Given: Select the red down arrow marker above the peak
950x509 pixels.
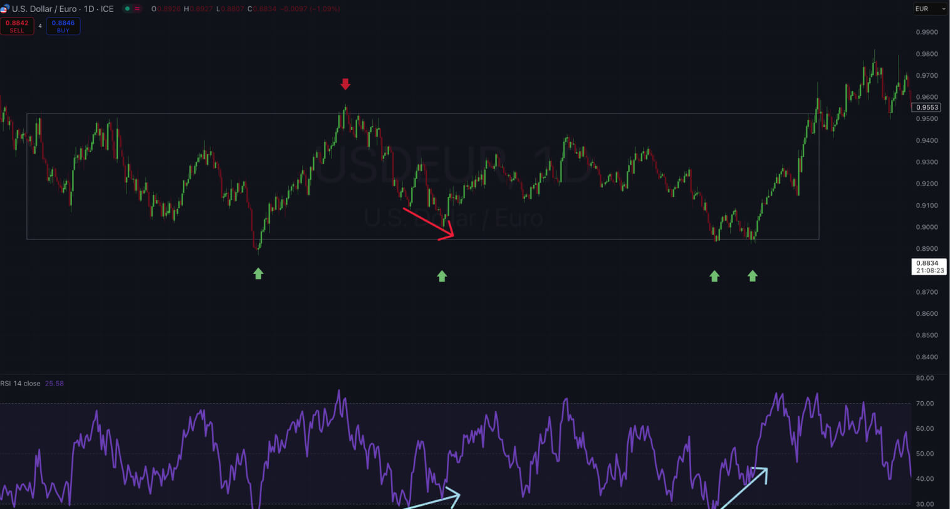Looking at the screenshot, I should coord(346,84).
